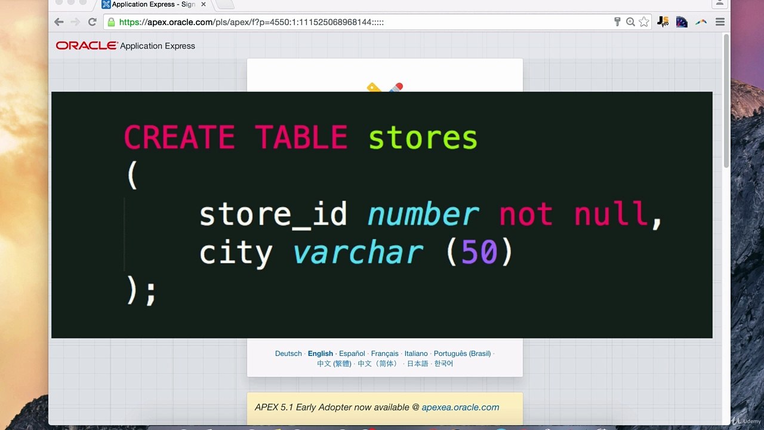Select Português (Brasil) language
Image resolution: width=764 pixels, height=430 pixels.
[x=463, y=354]
